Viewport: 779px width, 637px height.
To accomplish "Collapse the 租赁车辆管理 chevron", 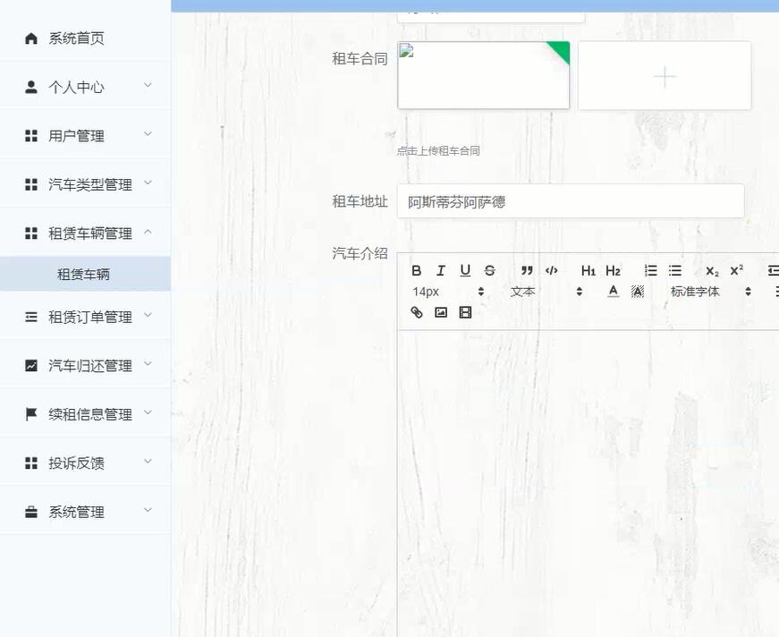I will 148,232.
